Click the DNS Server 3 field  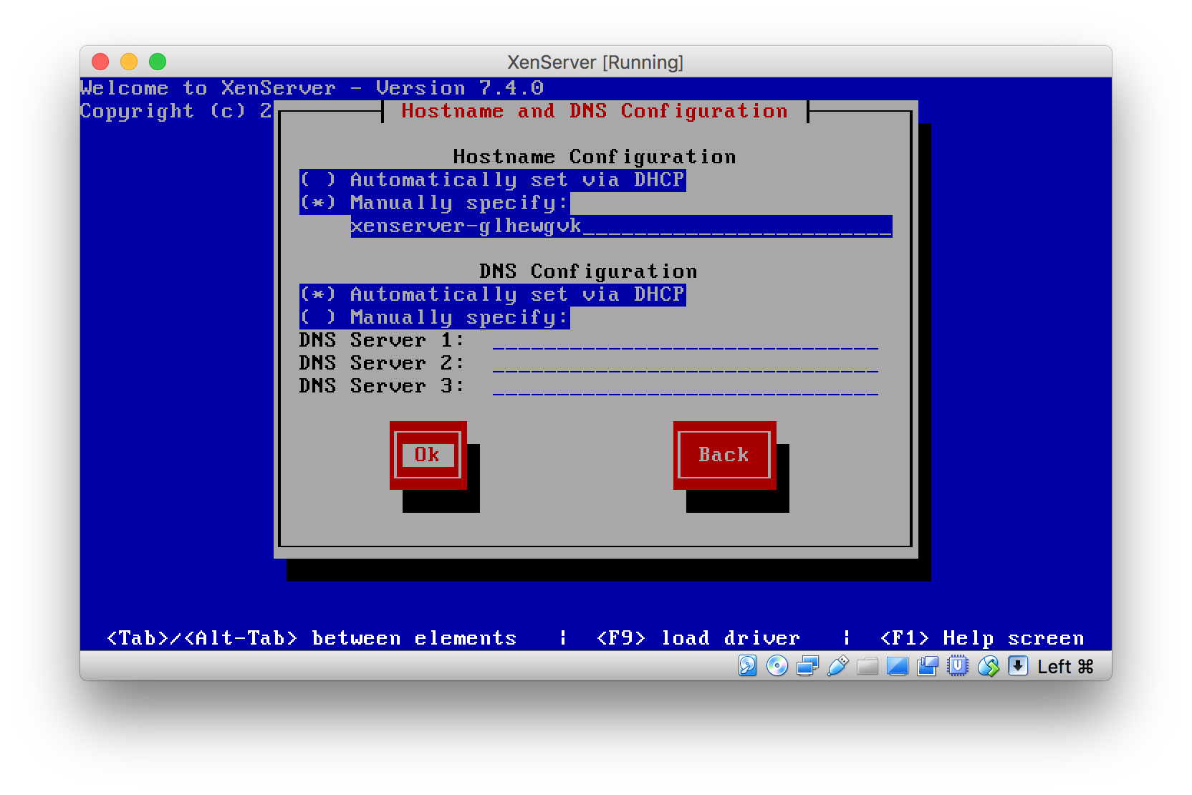coord(686,386)
